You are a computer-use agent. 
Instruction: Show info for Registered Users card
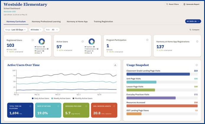pos(33,40)
